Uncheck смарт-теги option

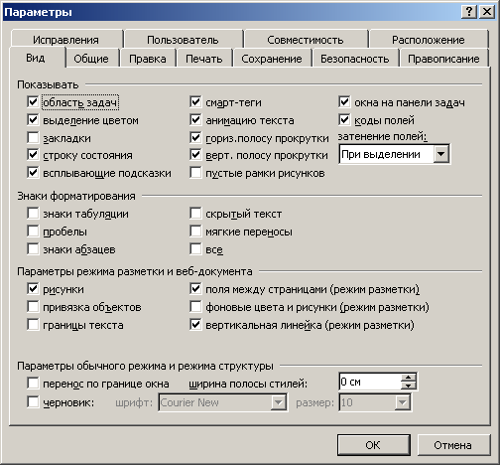click(195, 101)
